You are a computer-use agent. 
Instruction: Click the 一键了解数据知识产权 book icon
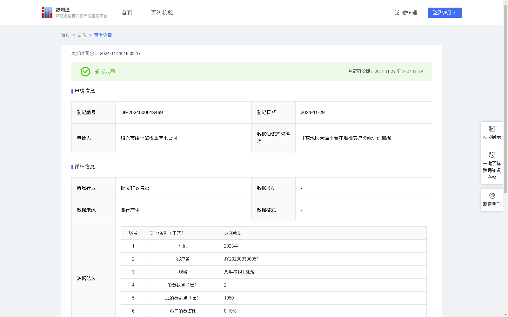(491, 155)
